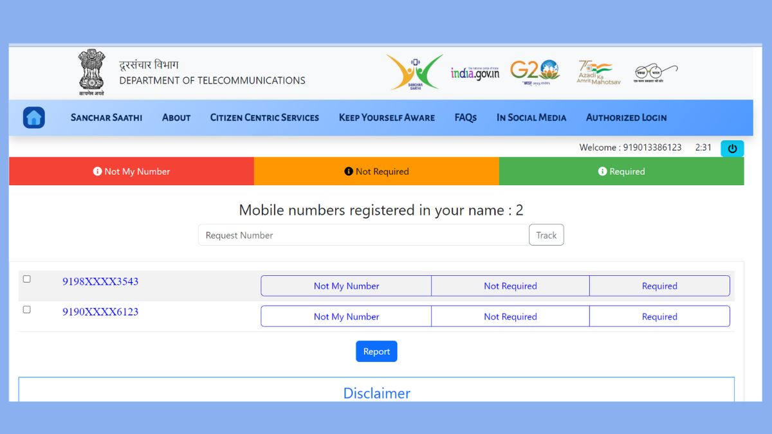Click the power logout icon button

point(732,149)
